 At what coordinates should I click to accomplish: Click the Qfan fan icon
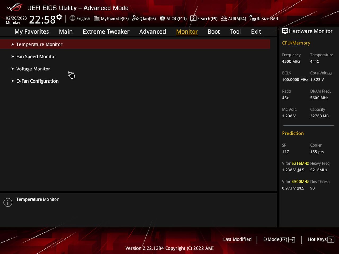[135, 18]
